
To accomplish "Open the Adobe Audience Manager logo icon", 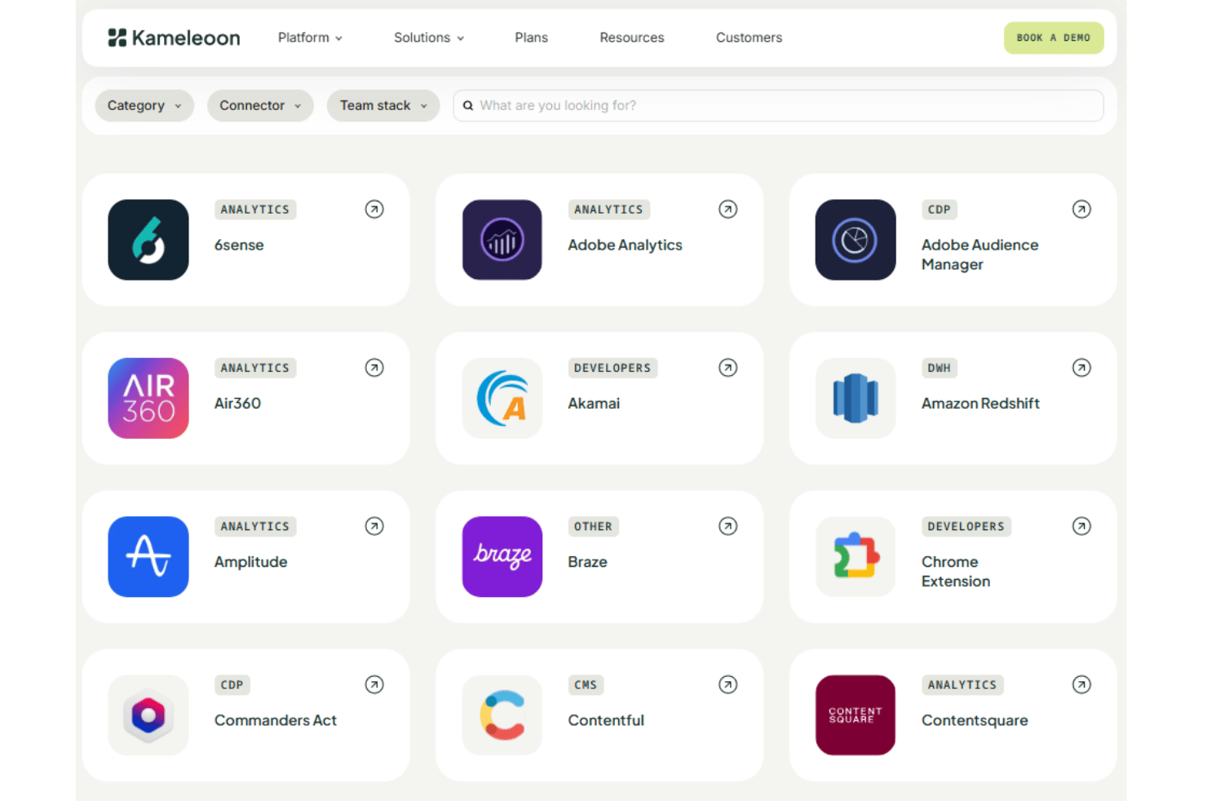I will 856,240.
